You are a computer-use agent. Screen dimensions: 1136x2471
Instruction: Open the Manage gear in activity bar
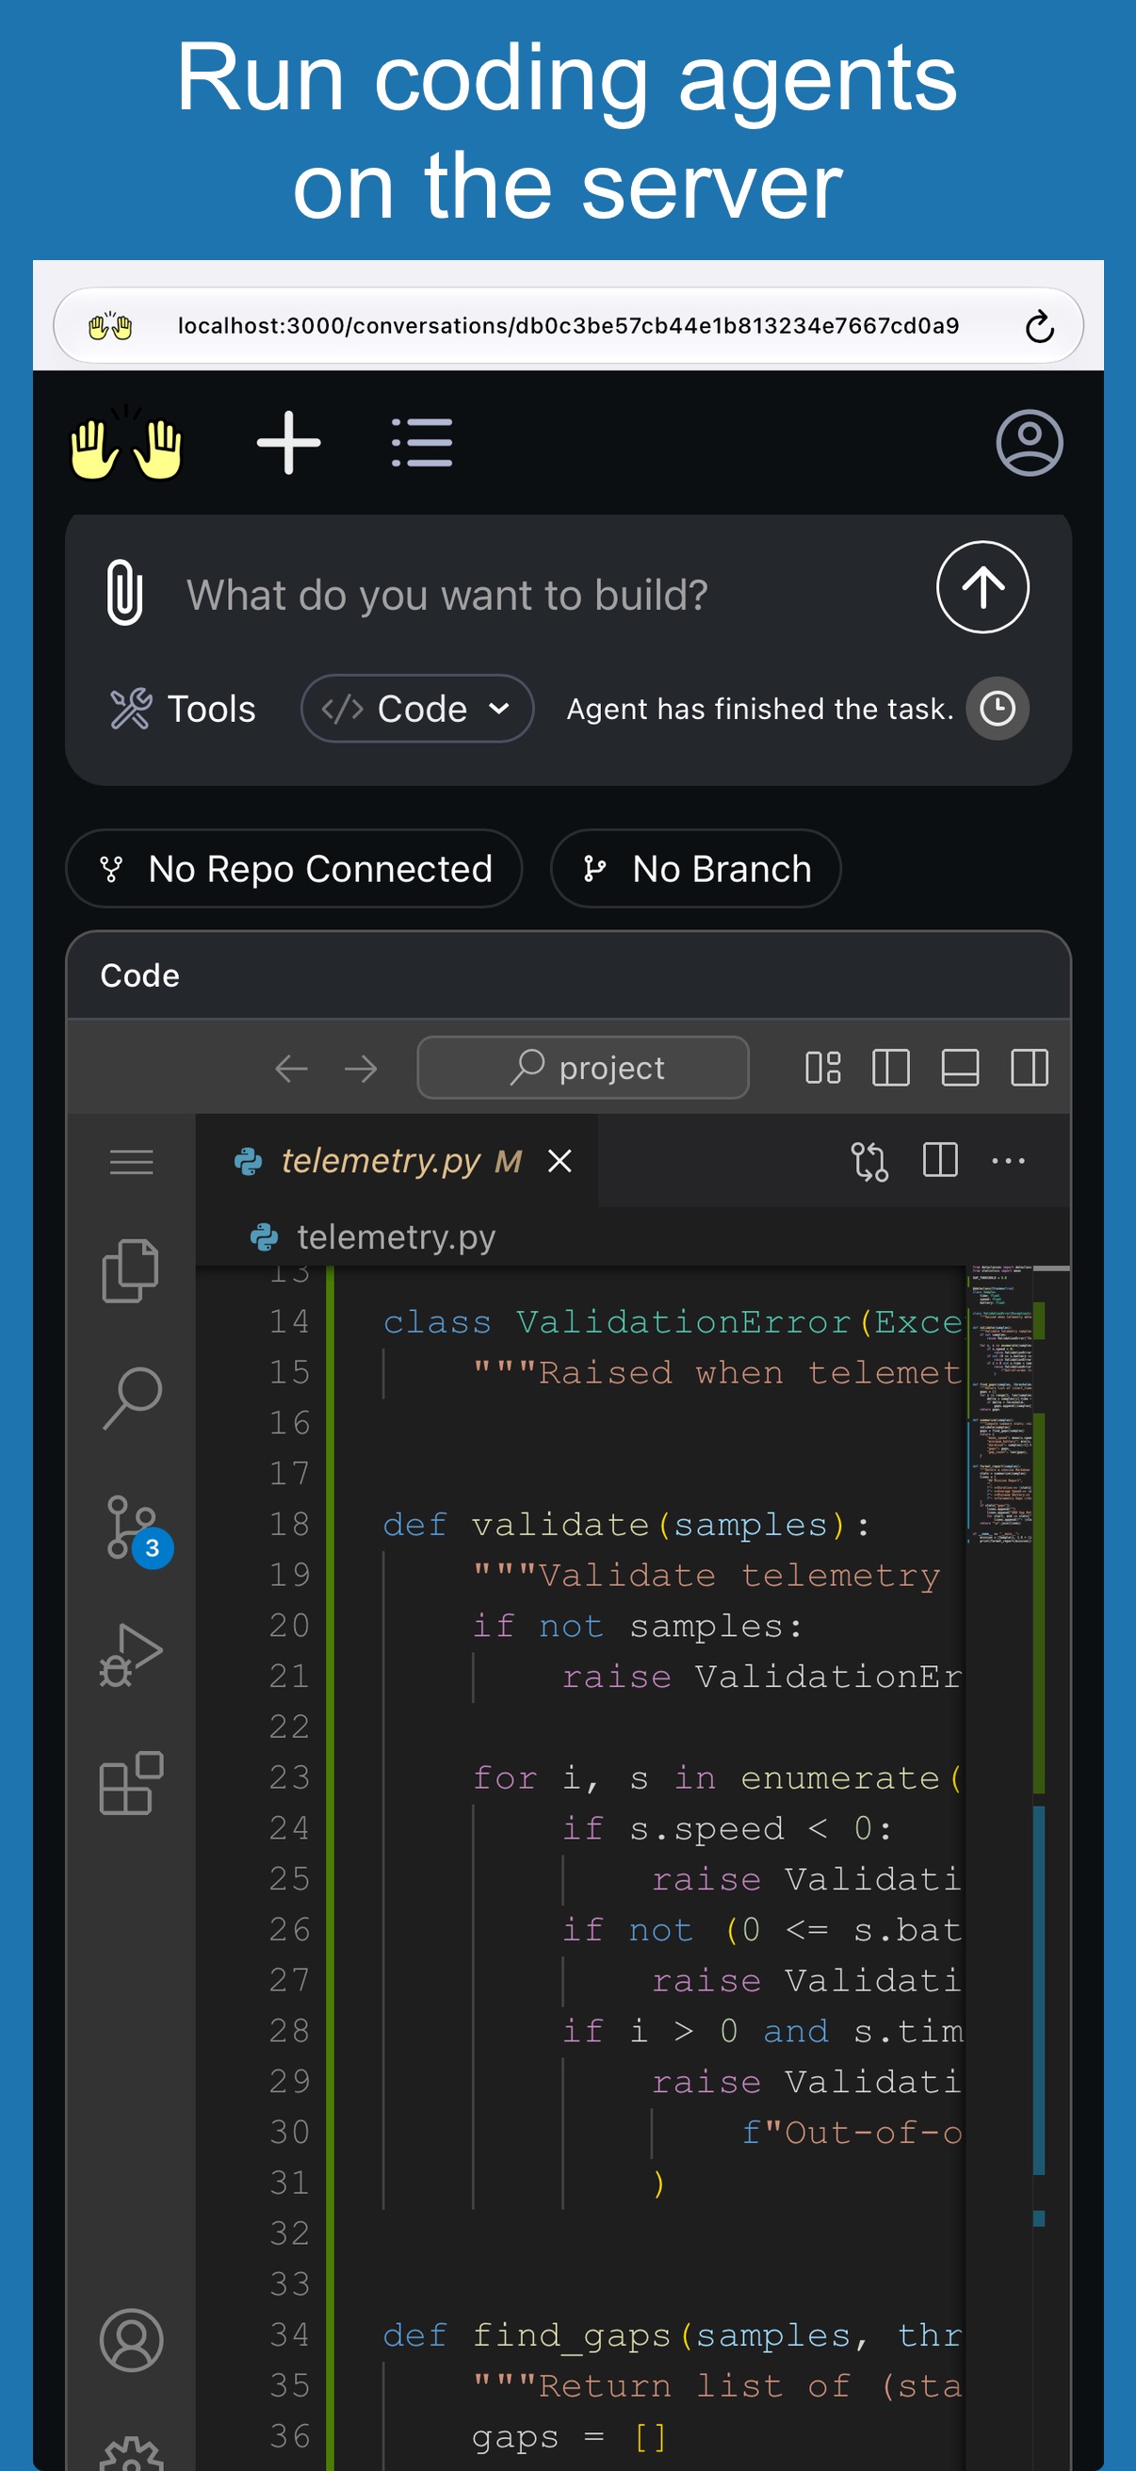coord(131,2456)
